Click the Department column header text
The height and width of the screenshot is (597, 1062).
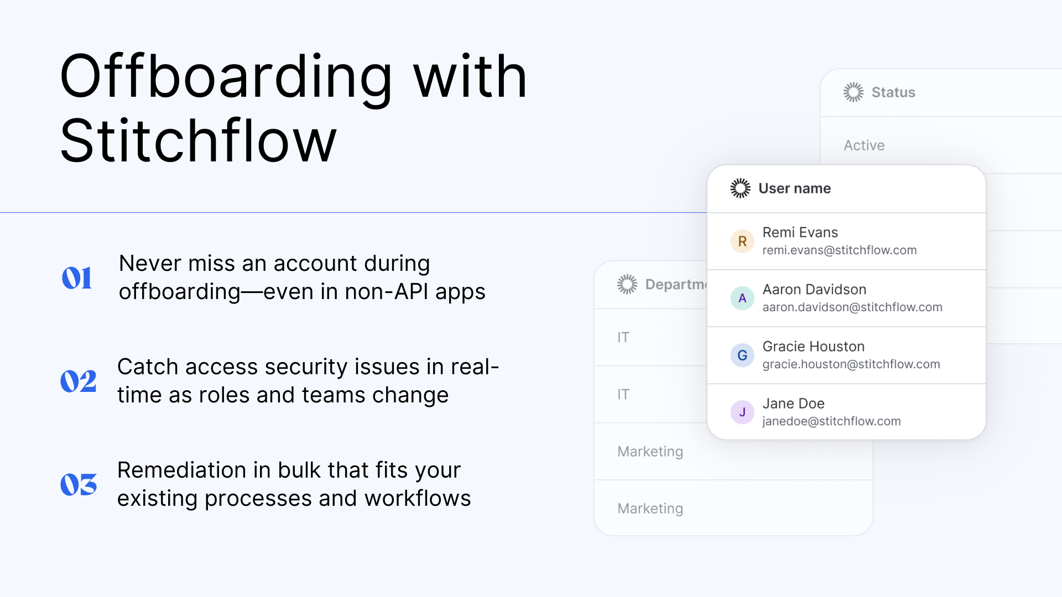point(676,284)
